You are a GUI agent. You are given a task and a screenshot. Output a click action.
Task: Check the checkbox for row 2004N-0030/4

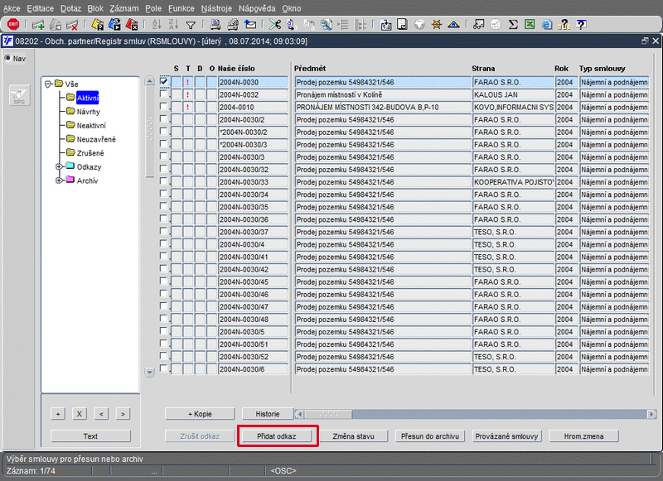(163, 243)
